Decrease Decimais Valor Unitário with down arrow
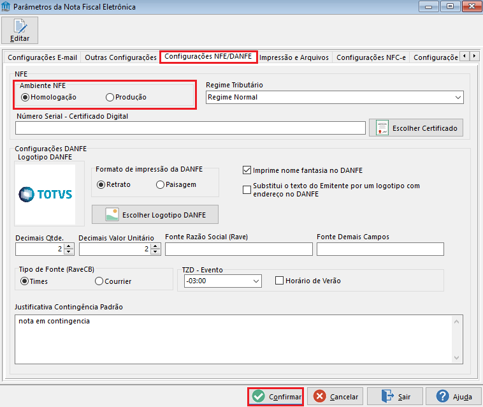483x407 pixels. 155,252
